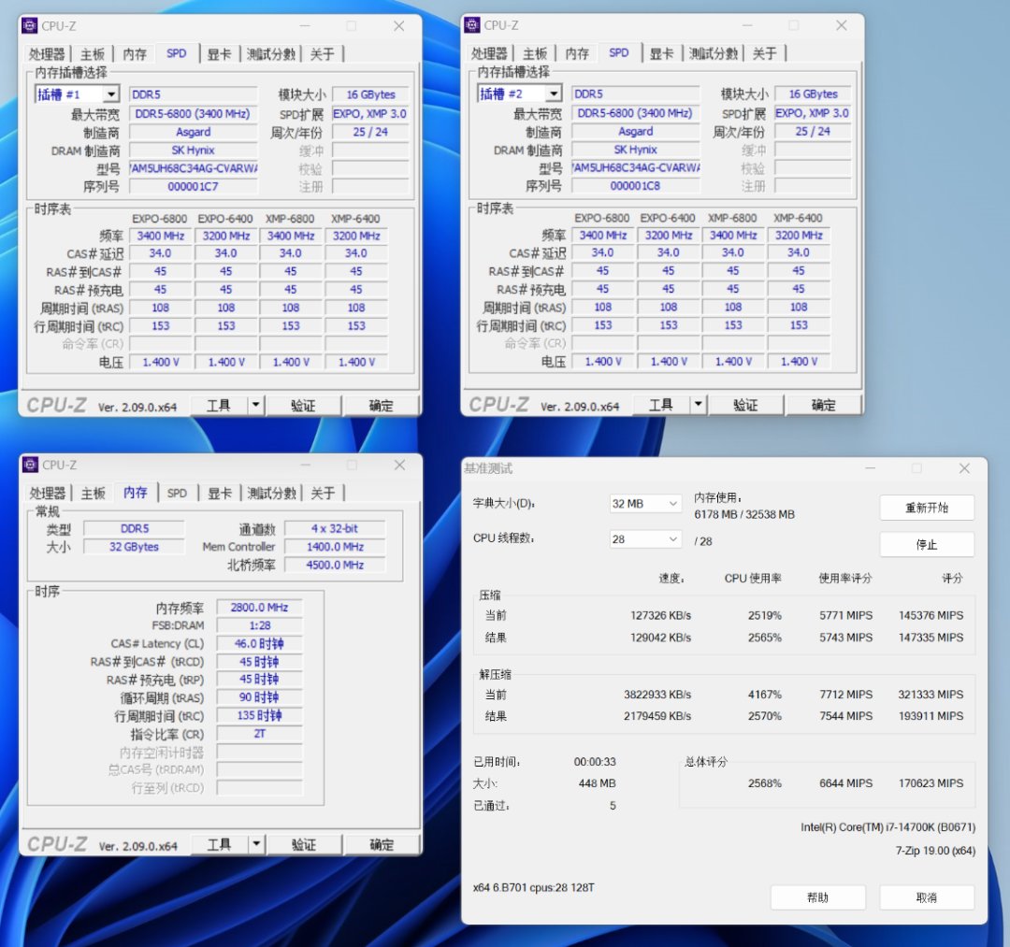Open 测试分数 tab in slot #2 window
This screenshot has height=947, width=1010.
point(714,53)
